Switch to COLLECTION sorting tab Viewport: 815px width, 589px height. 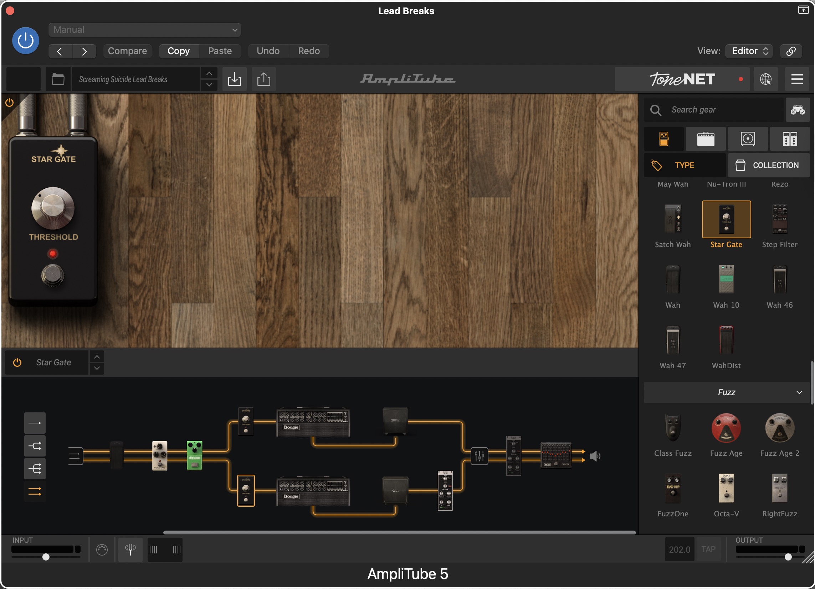[769, 166]
